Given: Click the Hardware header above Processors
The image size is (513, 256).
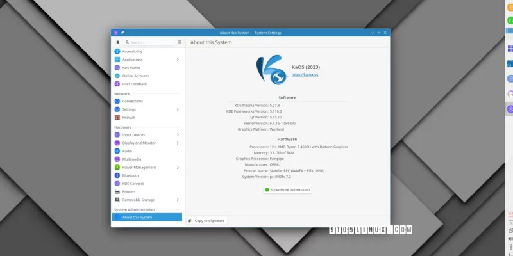Looking at the screenshot, I should (x=287, y=139).
